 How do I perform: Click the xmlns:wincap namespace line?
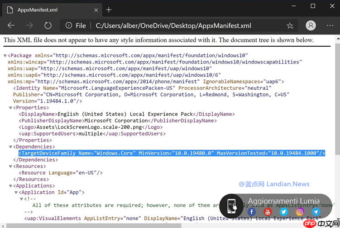click(x=154, y=62)
